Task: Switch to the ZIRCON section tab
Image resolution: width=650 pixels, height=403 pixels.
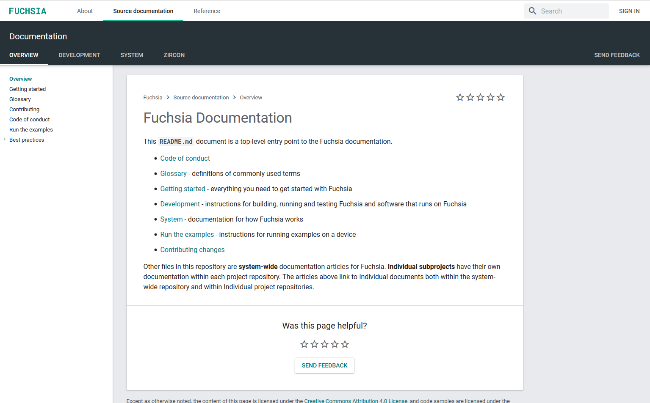Action: (174, 55)
